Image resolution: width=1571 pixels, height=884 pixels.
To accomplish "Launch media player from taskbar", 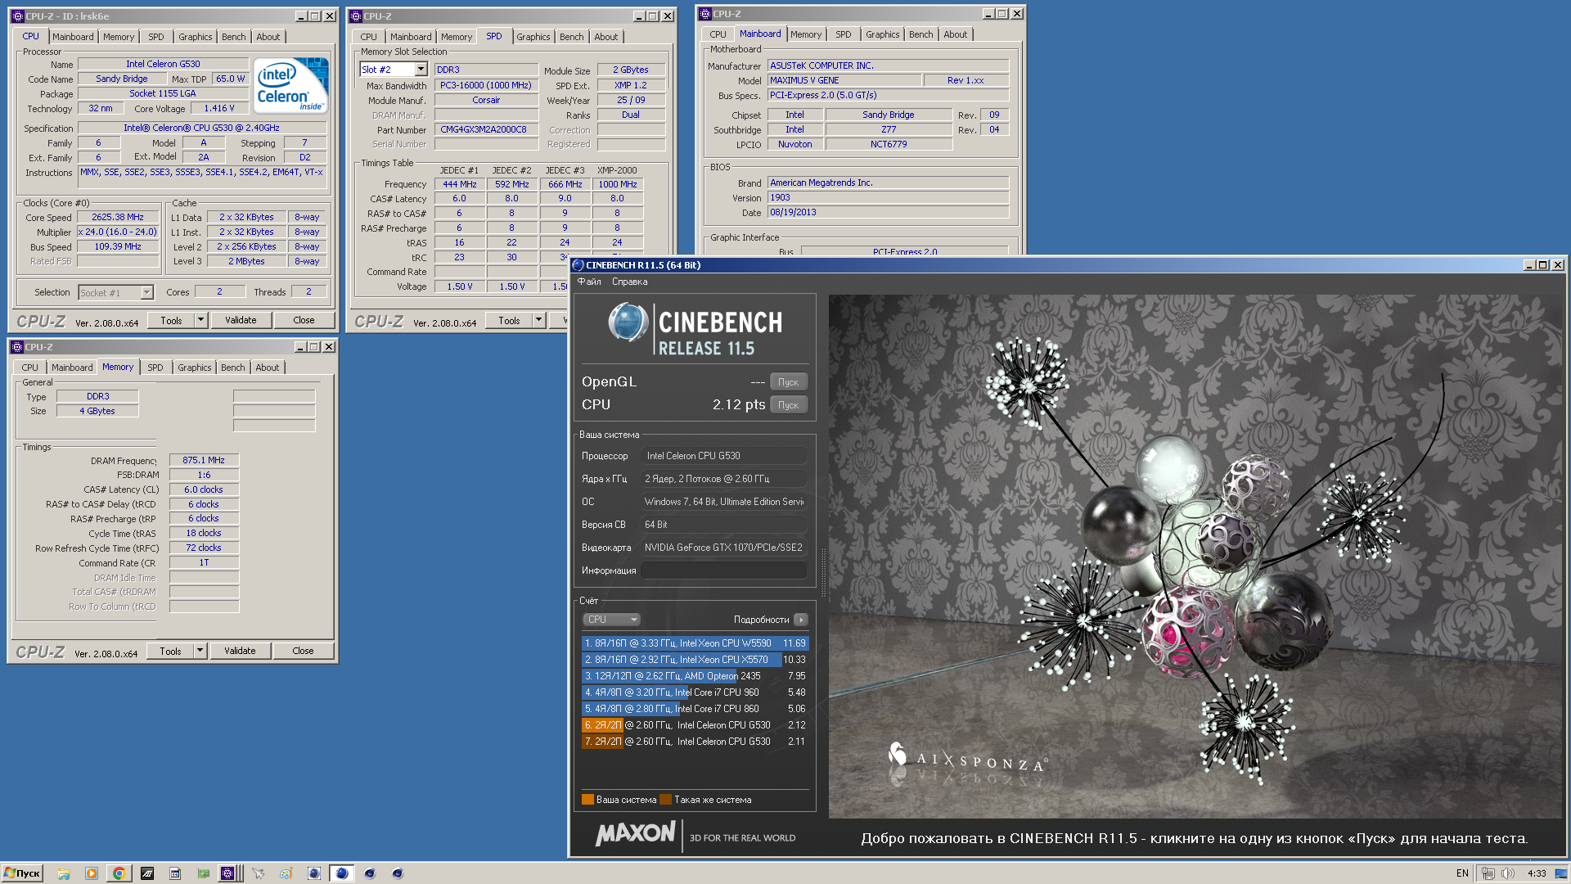I will tap(91, 873).
